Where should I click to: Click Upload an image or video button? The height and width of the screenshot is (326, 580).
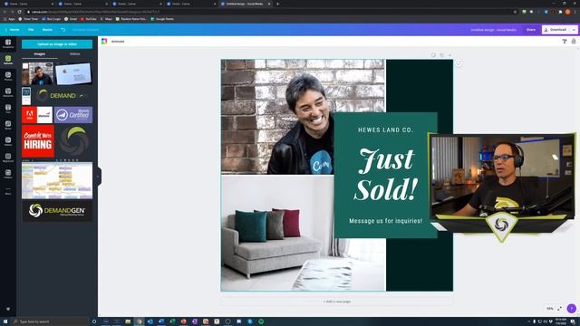pyautogui.click(x=57, y=44)
